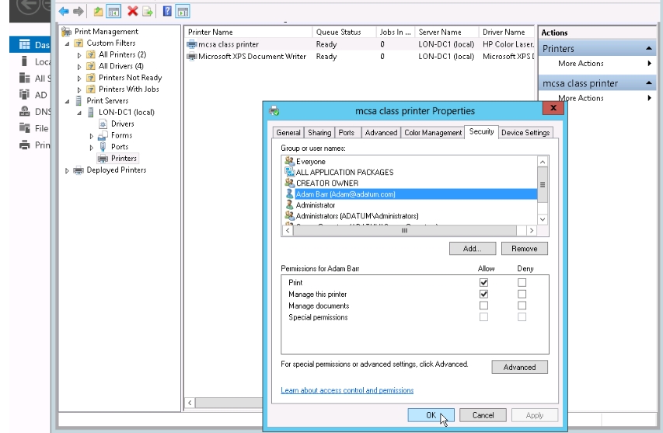Click the Export list toolbar icon

[x=148, y=12]
